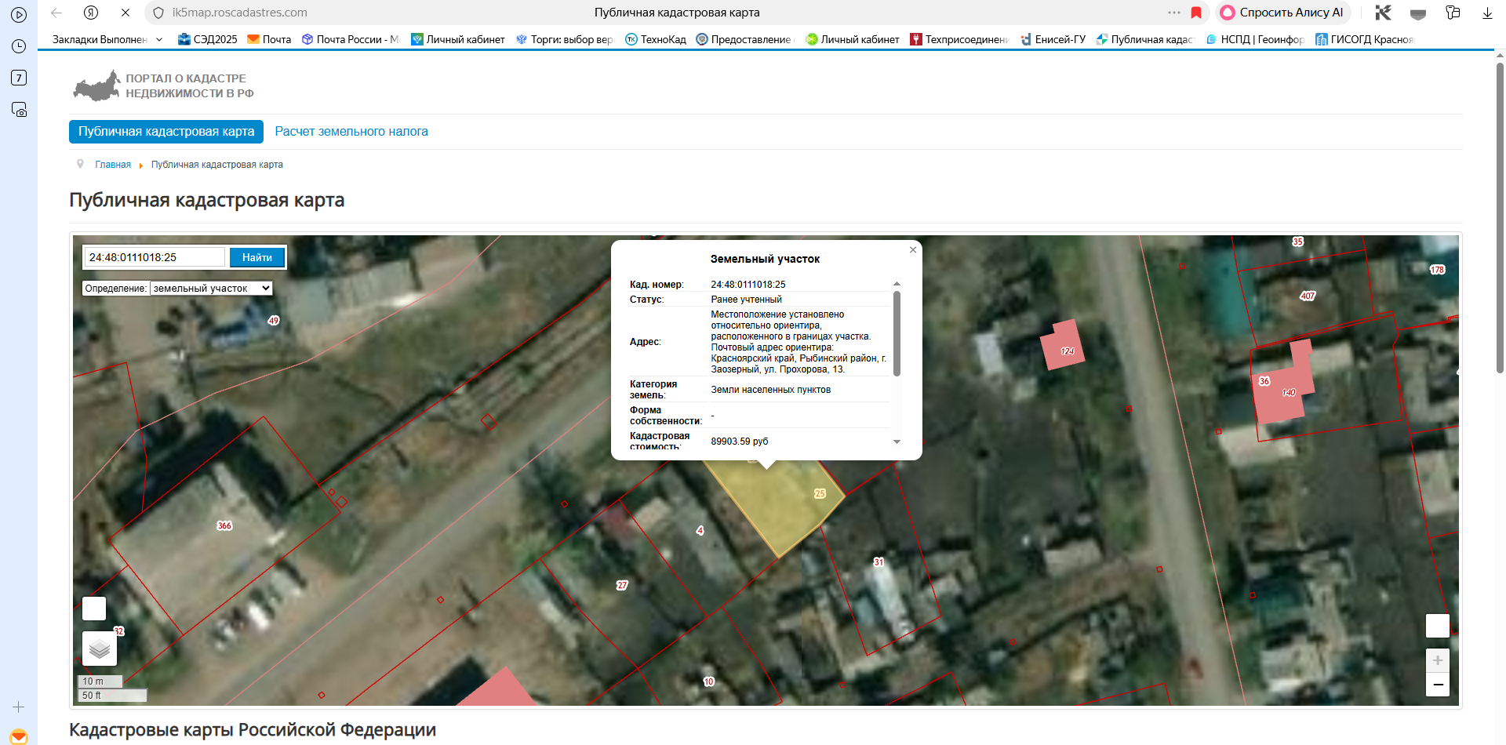Open the map layers switcher icon
This screenshot has width=1506, height=745.
[100, 649]
